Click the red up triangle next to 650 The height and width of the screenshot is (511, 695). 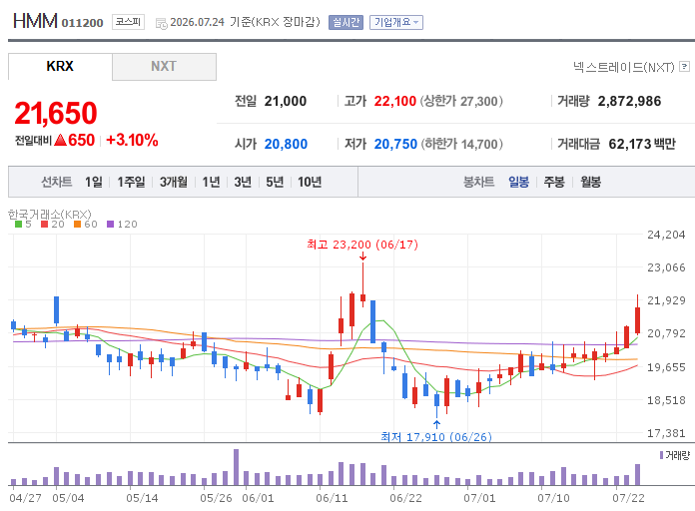pos(60,140)
